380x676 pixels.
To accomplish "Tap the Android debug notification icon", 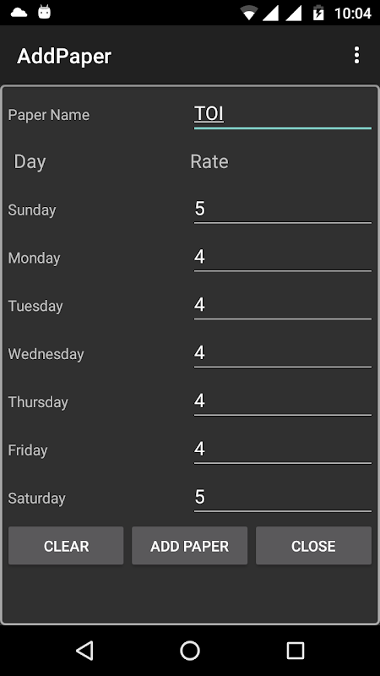I will (x=45, y=12).
